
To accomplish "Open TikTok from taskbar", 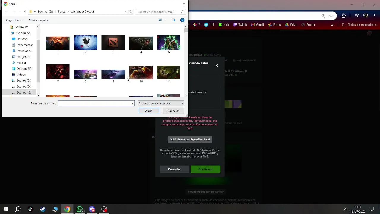I will (x=30, y=209).
